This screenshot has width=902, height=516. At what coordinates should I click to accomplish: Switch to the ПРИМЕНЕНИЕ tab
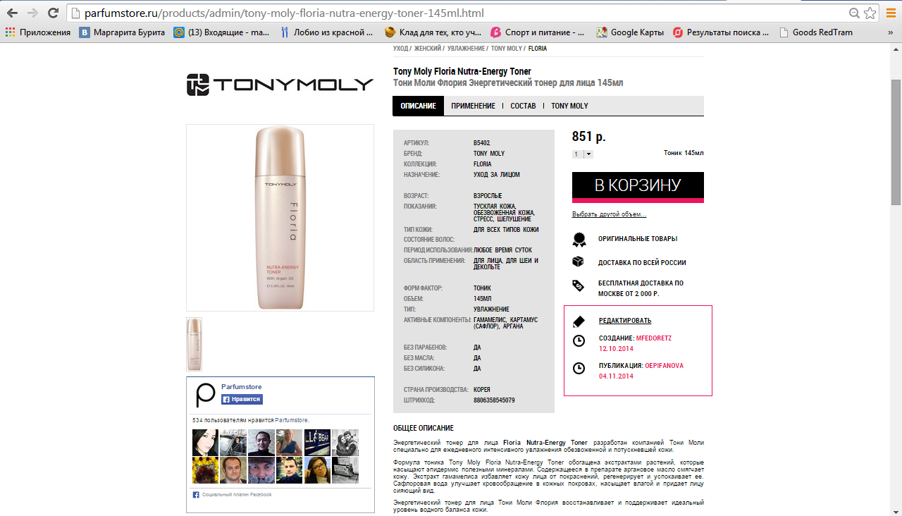(473, 106)
